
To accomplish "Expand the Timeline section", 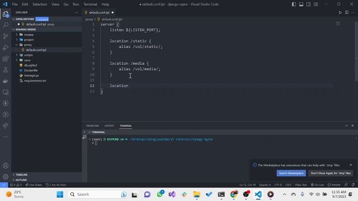I will pyautogui.click(x=46, y=175).
